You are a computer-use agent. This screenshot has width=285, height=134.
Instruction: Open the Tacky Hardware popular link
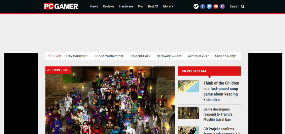click(x=75, y=56)
